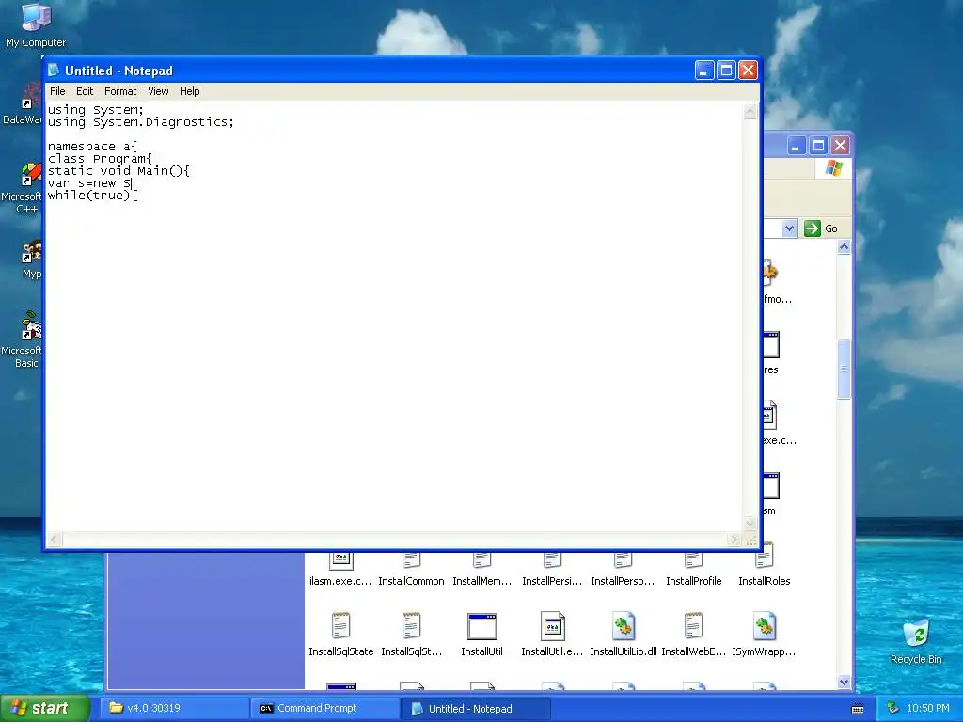Click the system tray notification icon
This screenshot has width=963, height=722.
pos(892,709)
